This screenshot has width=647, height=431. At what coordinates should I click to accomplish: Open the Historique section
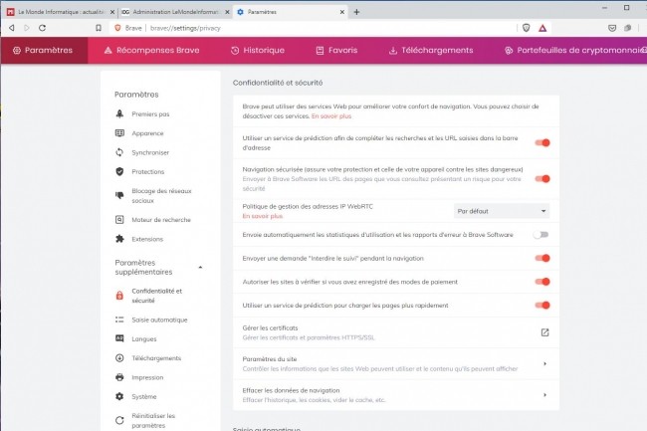pos(258,51)
